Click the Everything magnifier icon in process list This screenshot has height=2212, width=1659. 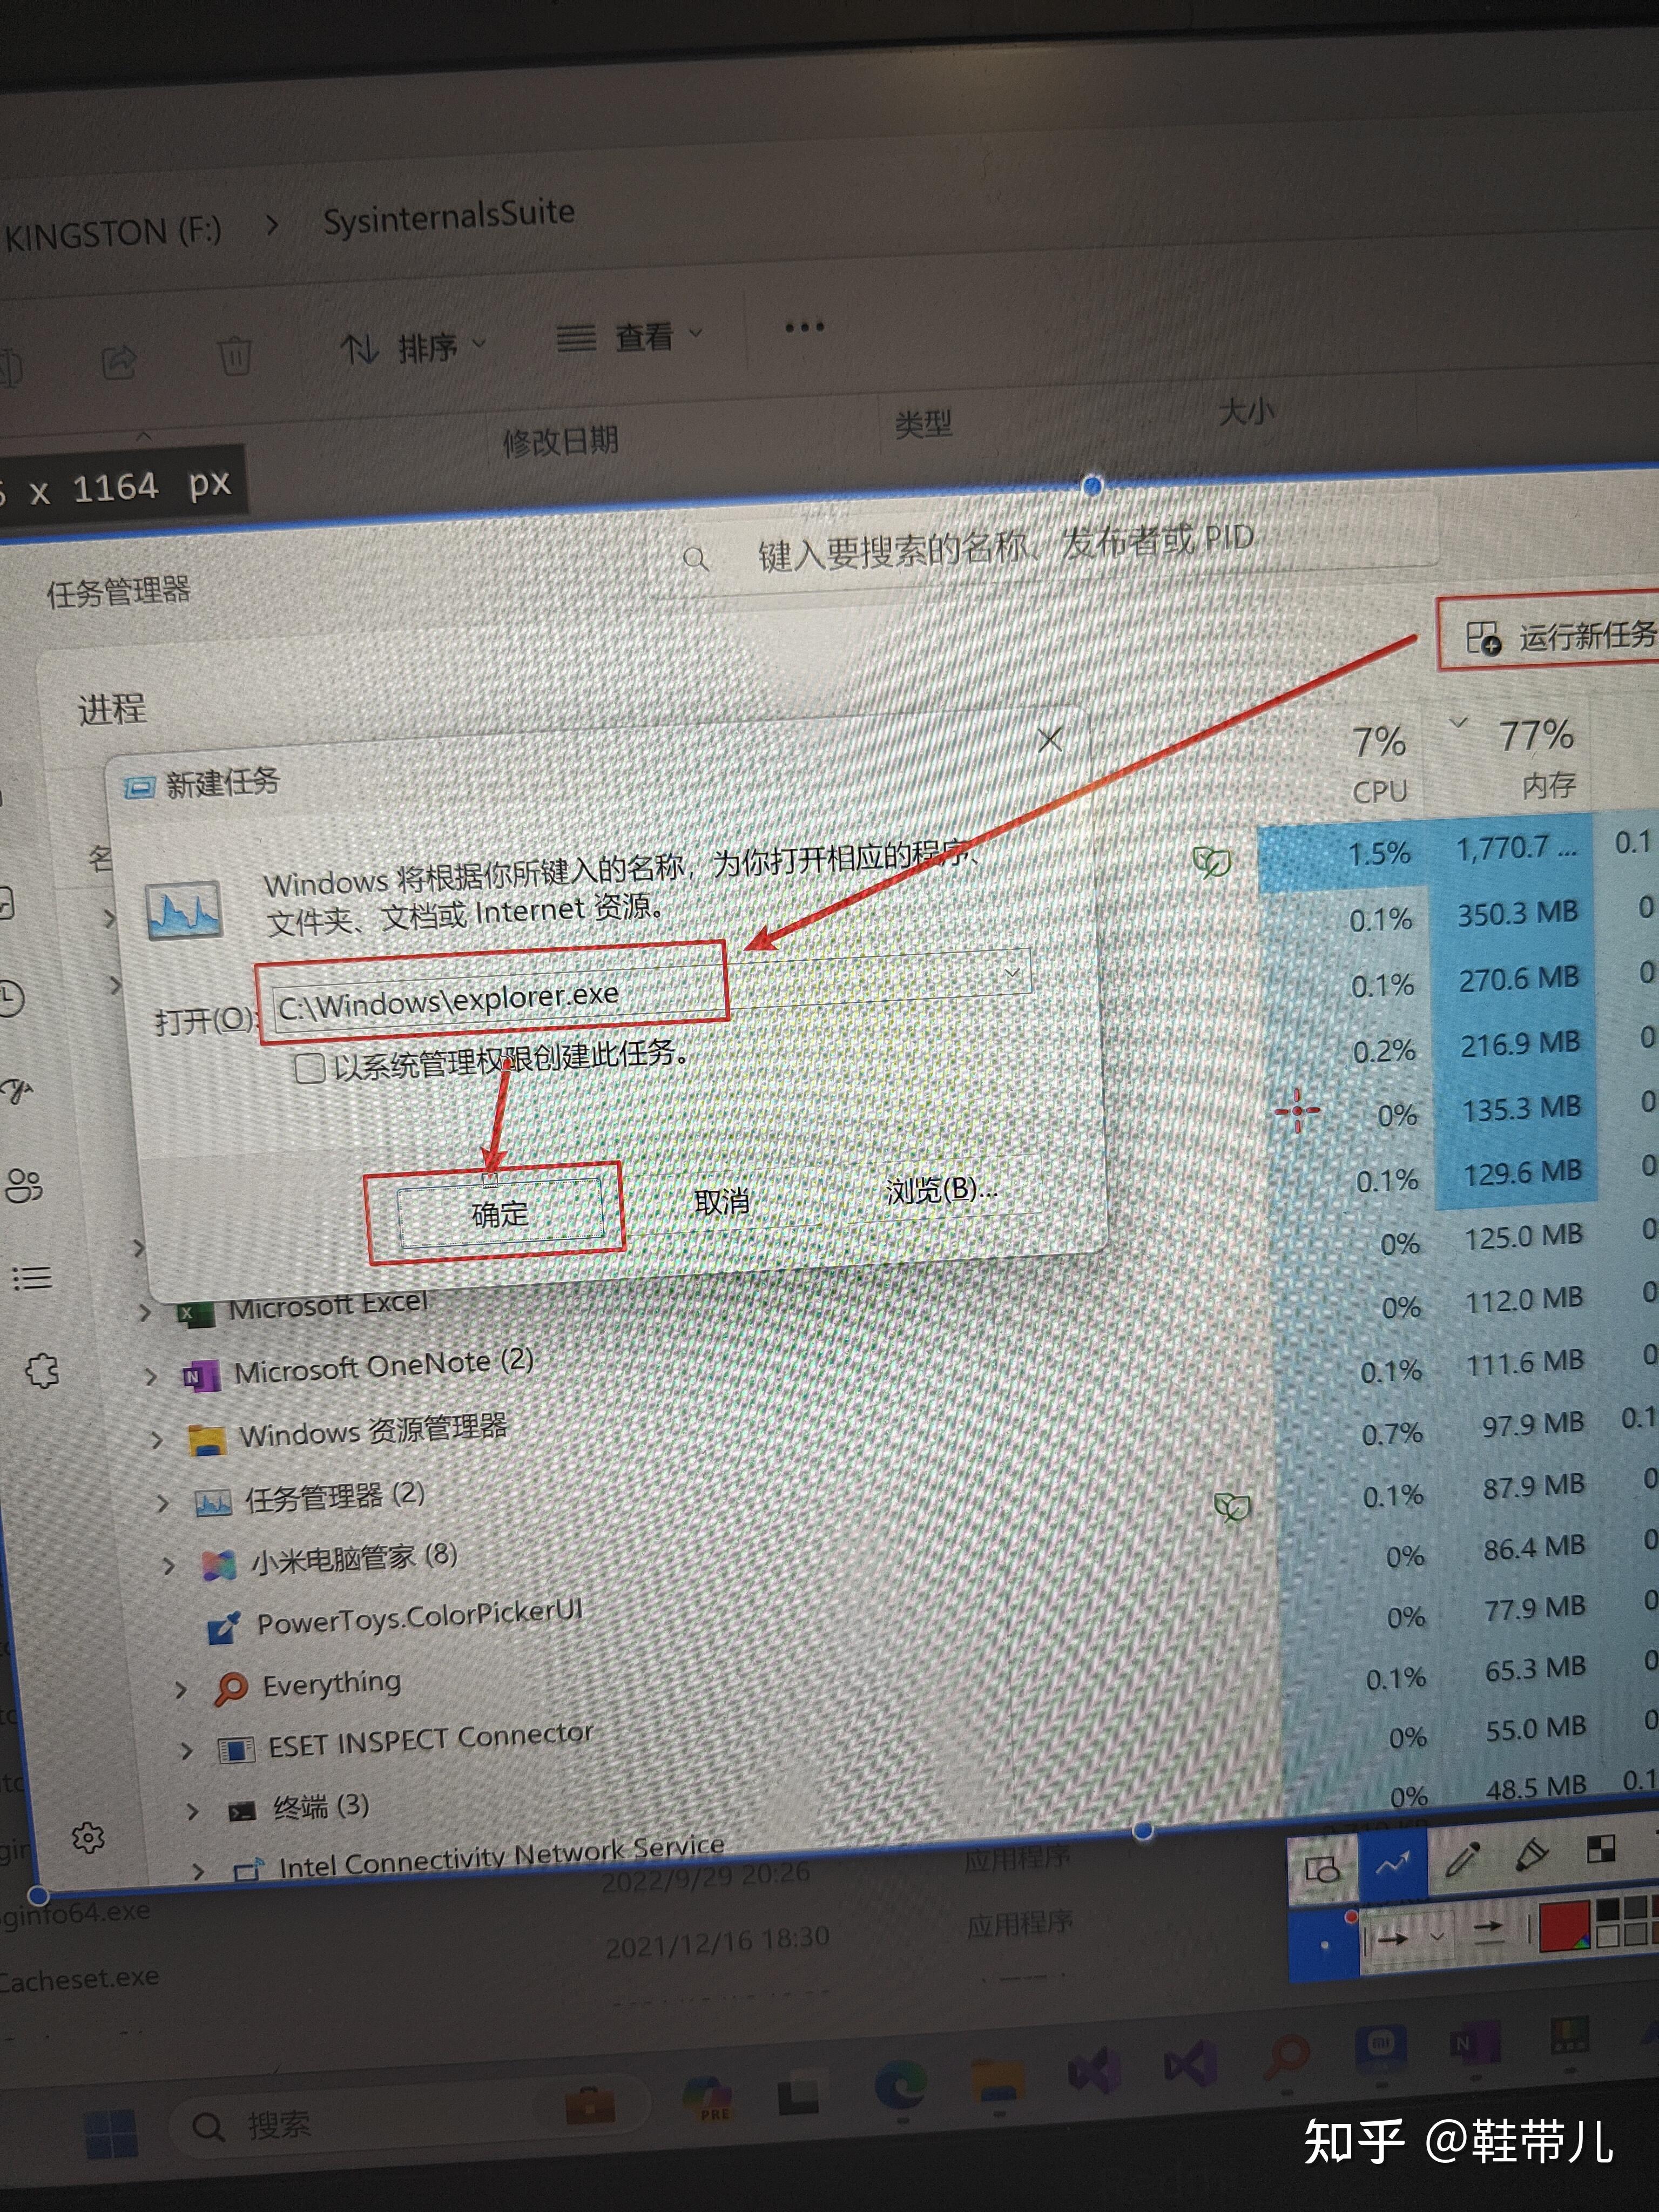click(x=230, y=1689)
